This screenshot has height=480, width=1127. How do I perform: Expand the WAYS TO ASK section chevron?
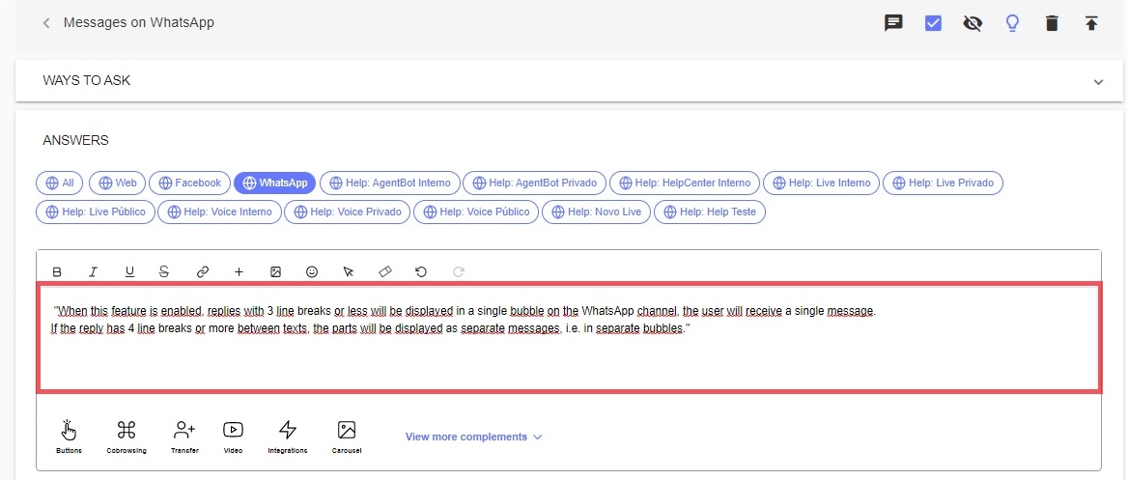[x=1097, y=82]
